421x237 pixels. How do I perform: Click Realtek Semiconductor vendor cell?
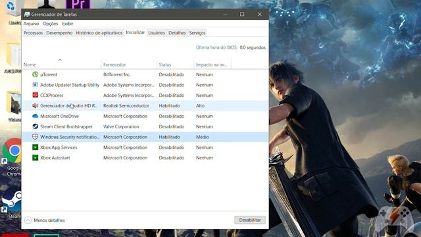click(126, 105)
